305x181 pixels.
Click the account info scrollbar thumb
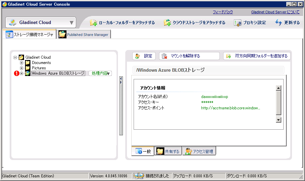click(279, 103)
